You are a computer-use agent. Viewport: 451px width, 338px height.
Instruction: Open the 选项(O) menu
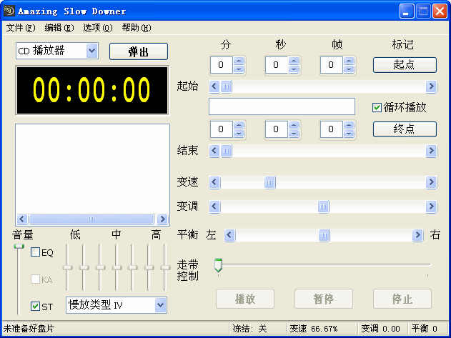(x=97, y=28)
